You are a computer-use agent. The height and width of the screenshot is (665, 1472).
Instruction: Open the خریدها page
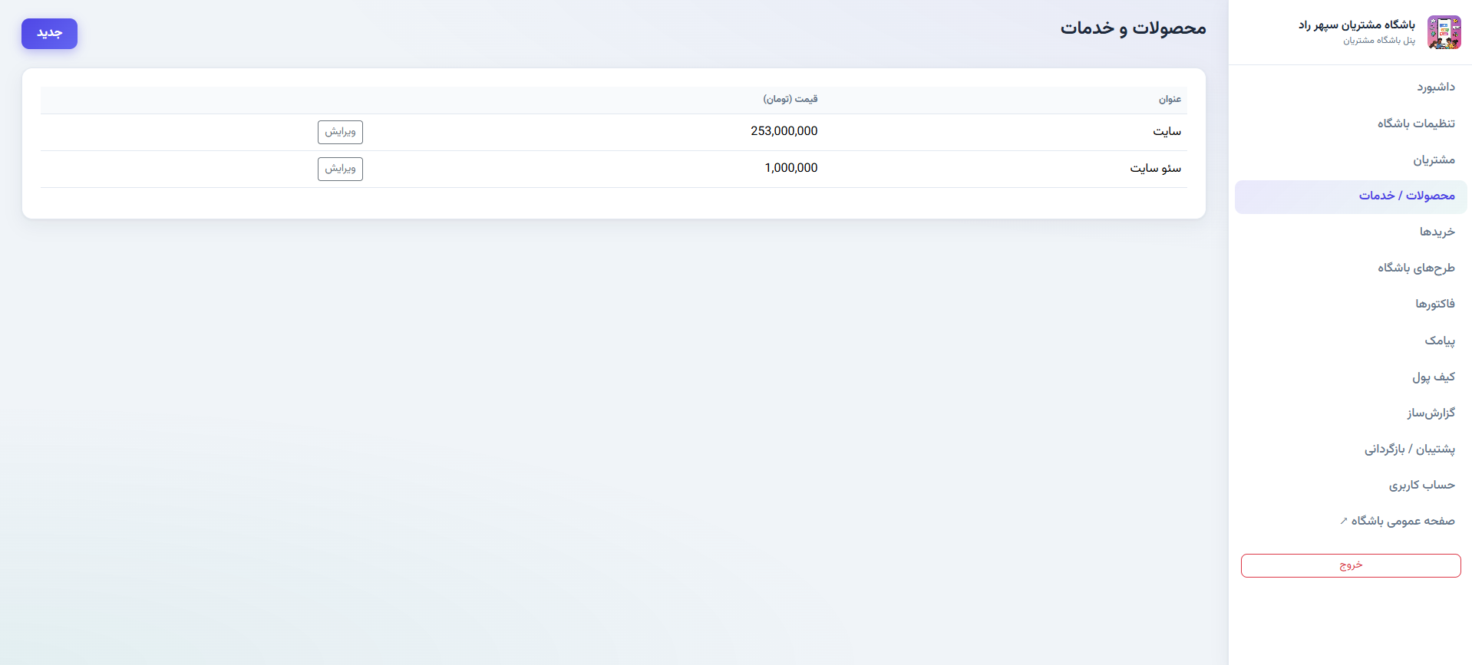click(1351, 232)
